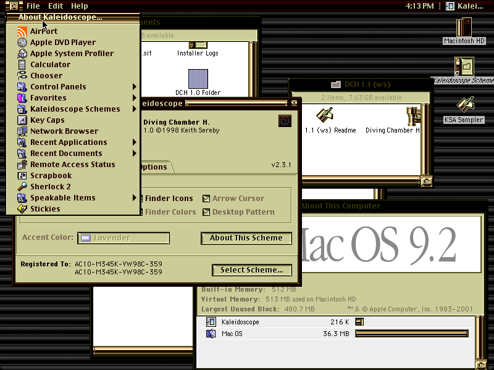Expand the Recent Documents submenu arrow
Viewport: 494px width, 370px height.
coord(135,153)
